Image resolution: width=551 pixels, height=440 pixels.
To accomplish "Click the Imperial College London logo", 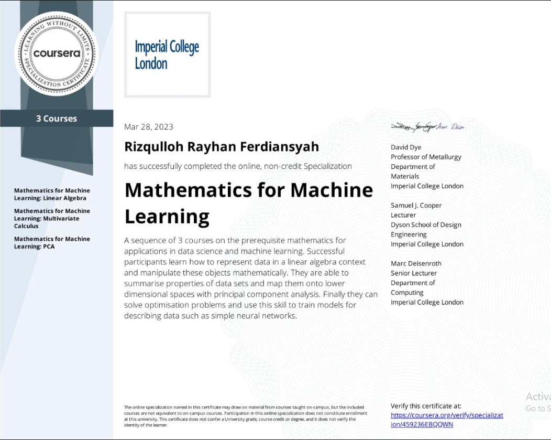I will click(167, 54).
